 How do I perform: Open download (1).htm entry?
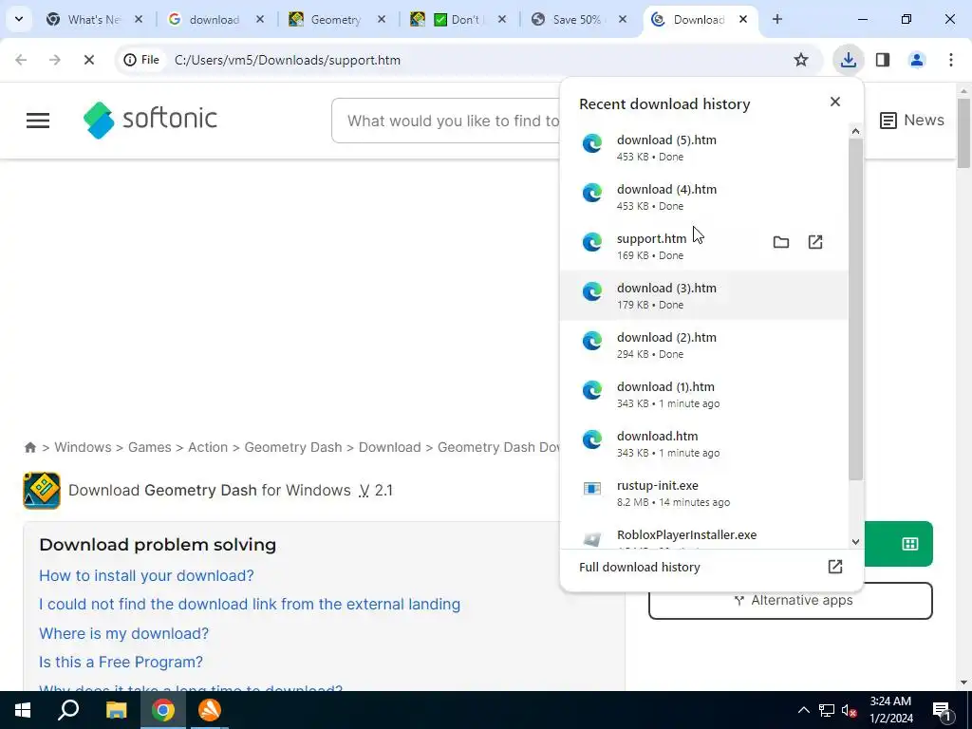pos(703,394)
